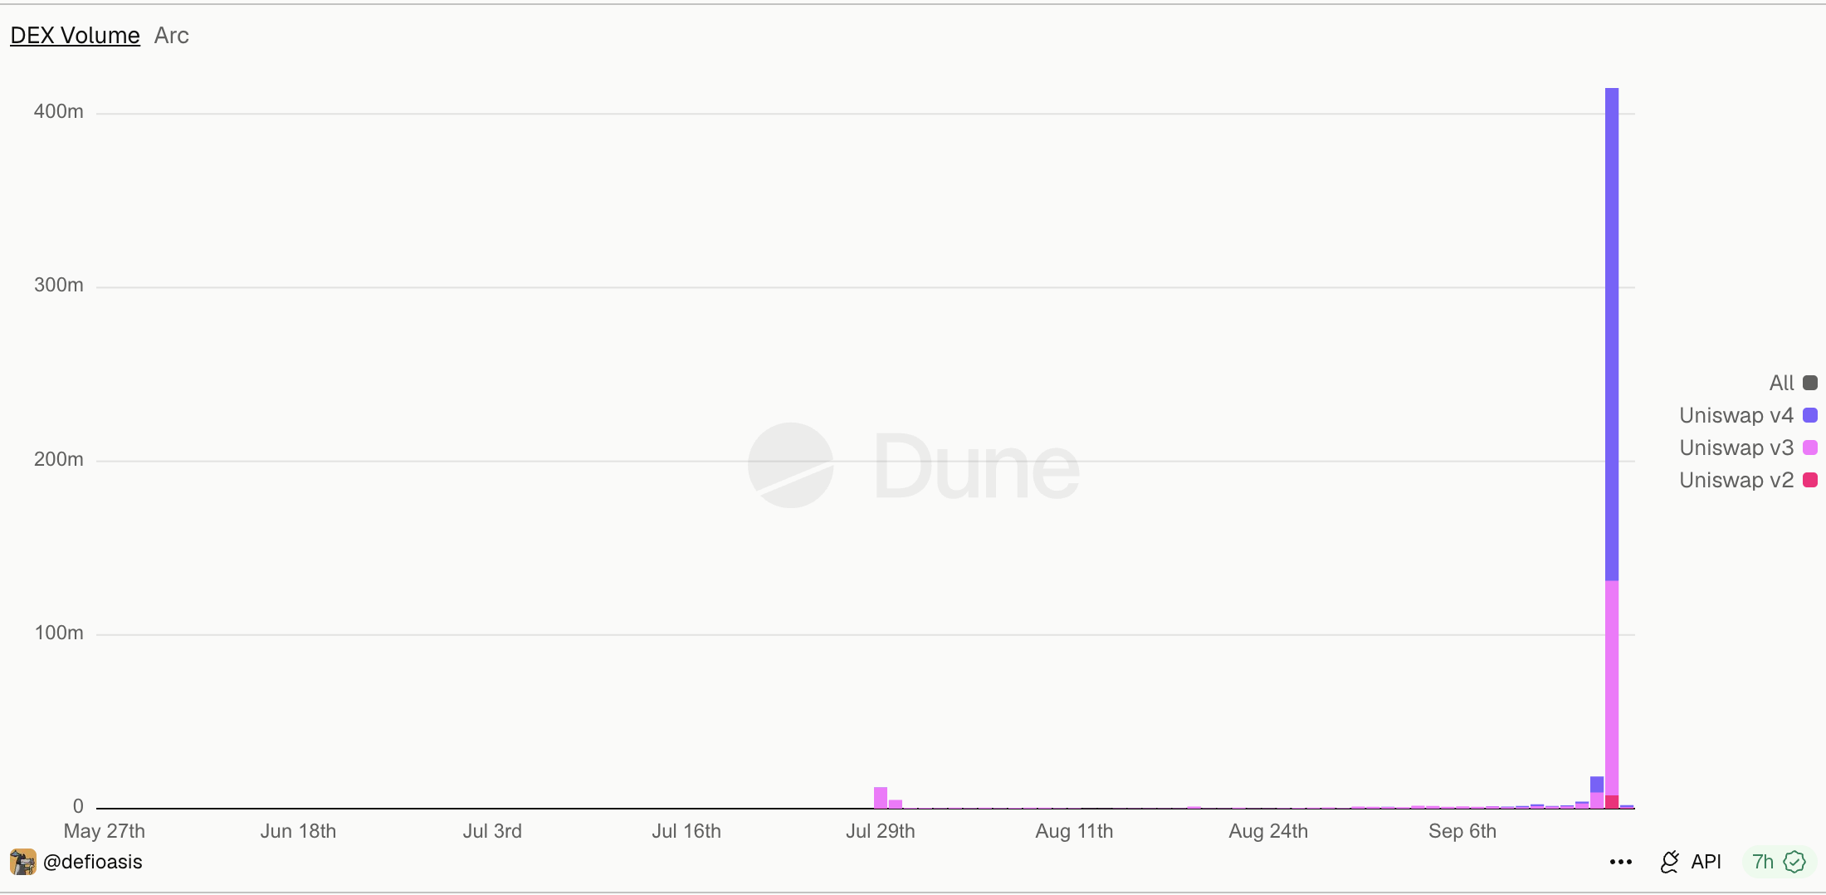Click the defioasis avatar image
Image resolution: width=1826 pixels, height=895 pixels.
coord(22,862)
